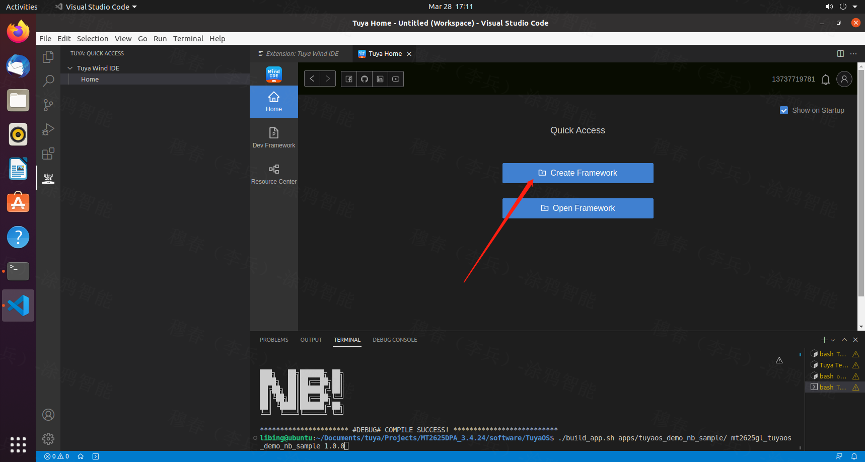This screenshot has height=462, width=865.
Task: Open notifications bell in Tuya Home header
Action: pyautogui.click(x=826, y=80)
